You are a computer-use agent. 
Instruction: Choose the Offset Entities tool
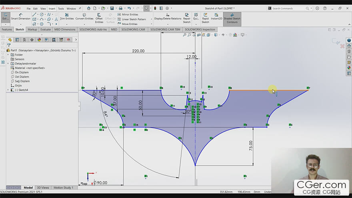pos(99,18)
